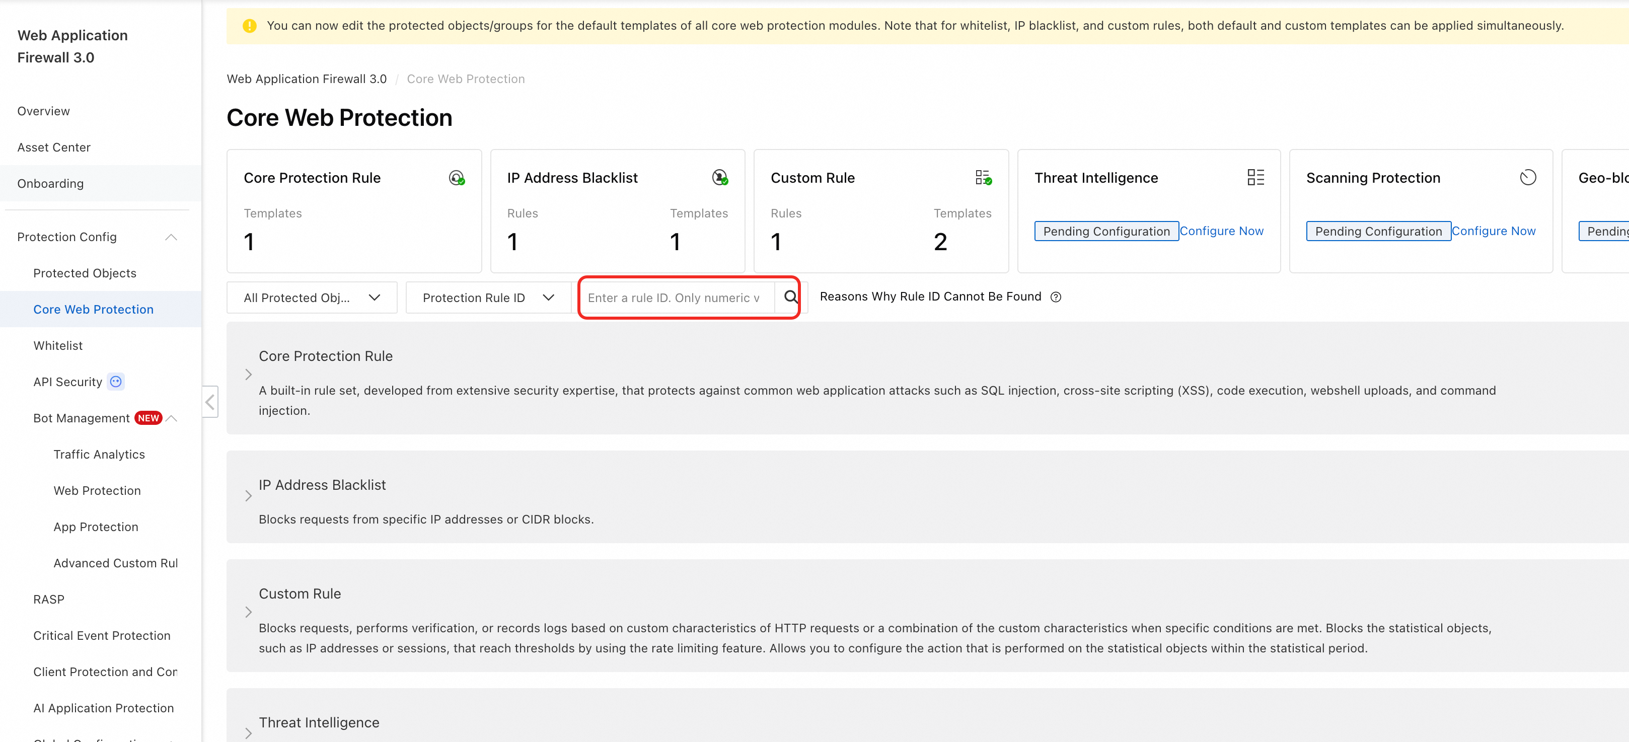The image size is (1629, 742).
Task: Click the search magnifier icon
Action: 790,296
